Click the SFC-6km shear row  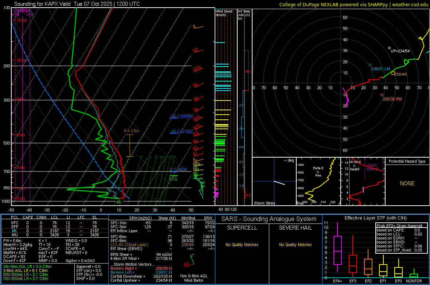pos(163,237)
